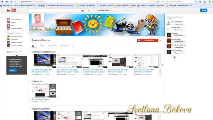Switch to the 'Информация' channel tab

coord(65,46)
